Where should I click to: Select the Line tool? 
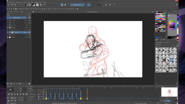18,9
